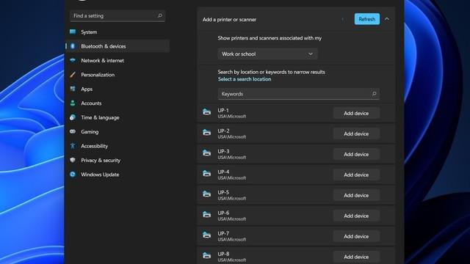Click the printer icon for UP-7
The image size is (470, 264).
click(x=206, y=235)
